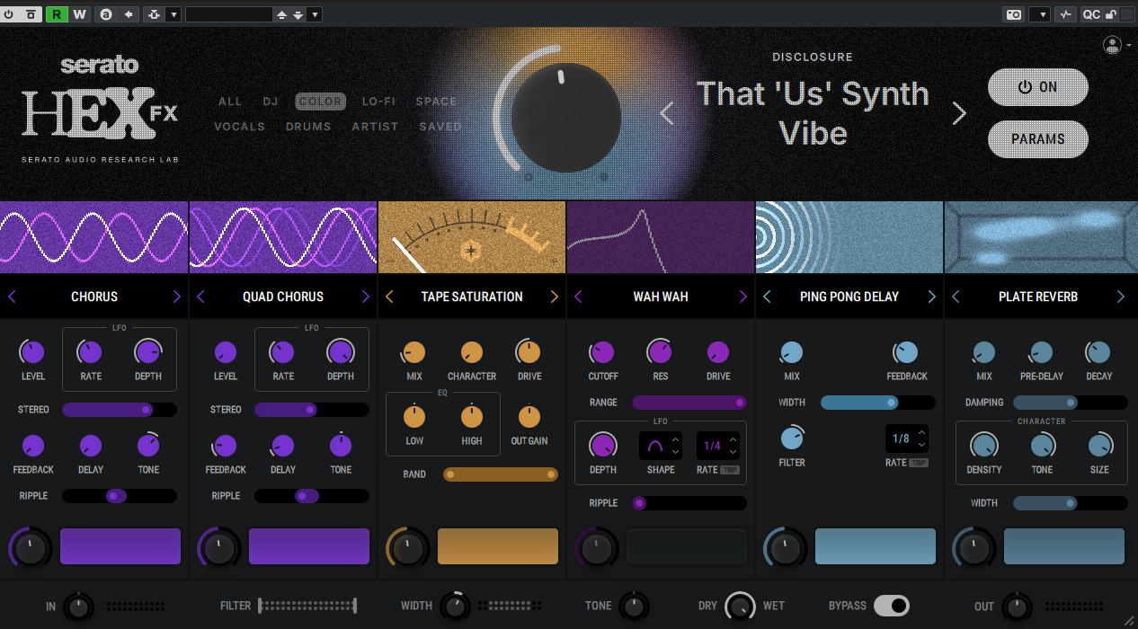Image resolution: width=1138 pixels, height=629 pixels.
Task: Open the PARAMS button
Action: click(1038, 139)
